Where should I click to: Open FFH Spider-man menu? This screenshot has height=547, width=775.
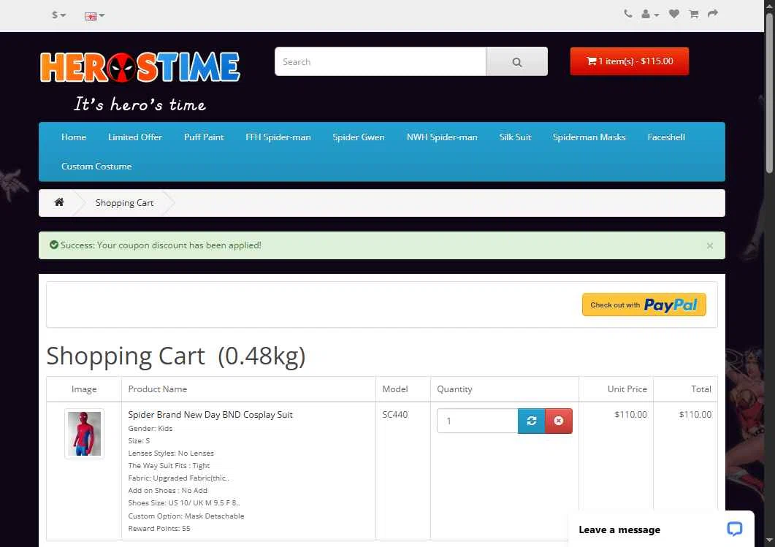[278, 137]
